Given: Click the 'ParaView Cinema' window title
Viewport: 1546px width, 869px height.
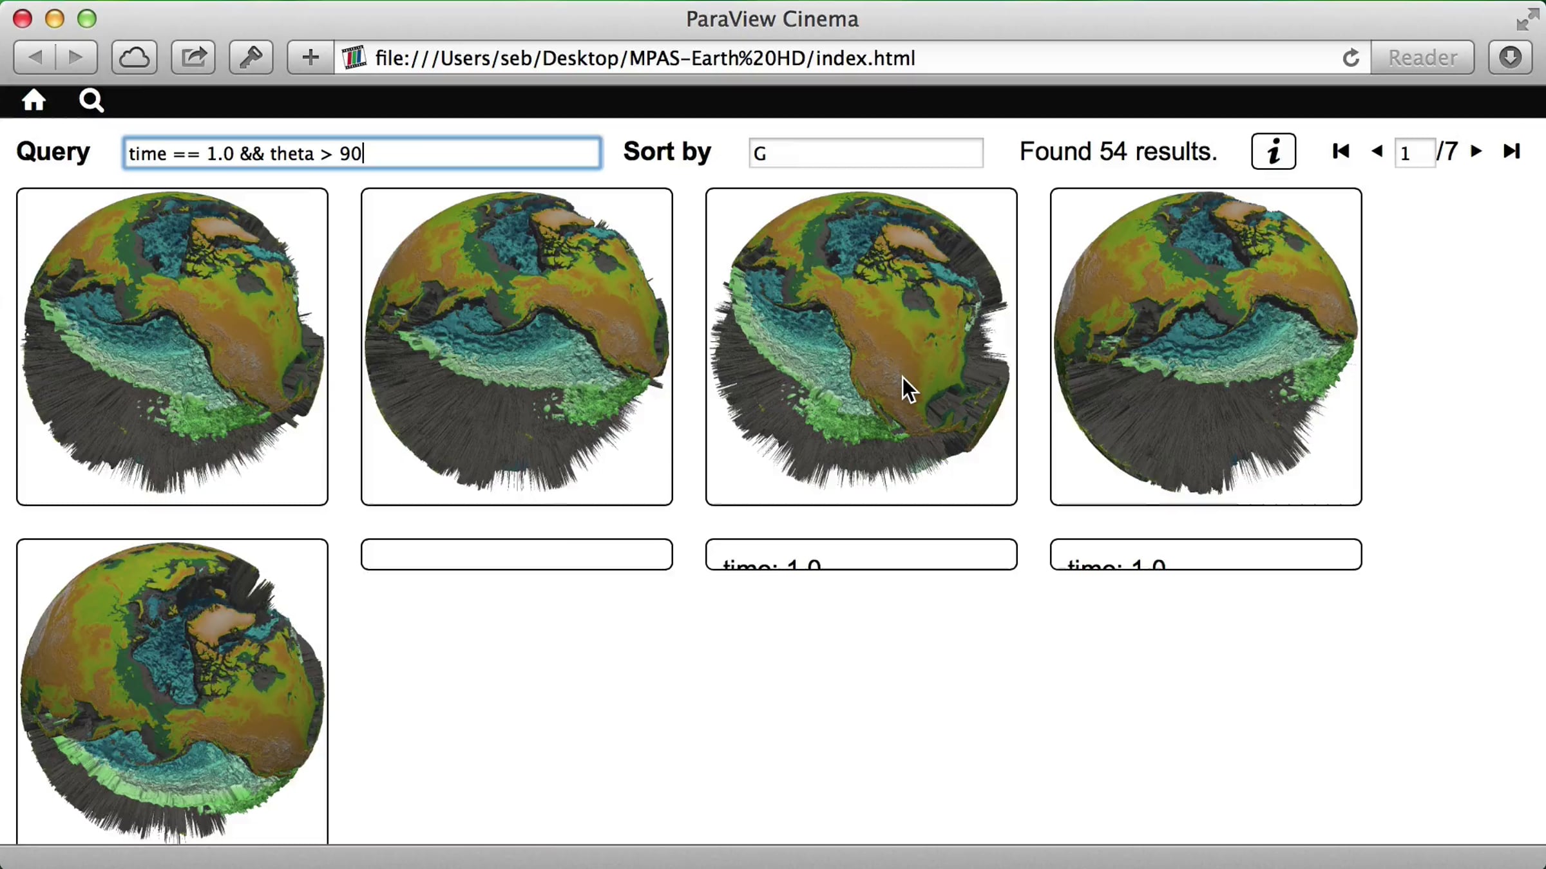Looking at the screenshot, I should 772,19.
